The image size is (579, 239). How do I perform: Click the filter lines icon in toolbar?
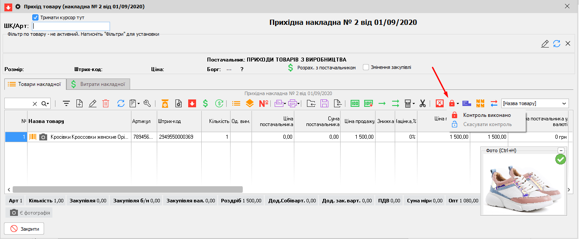[66, 103]
